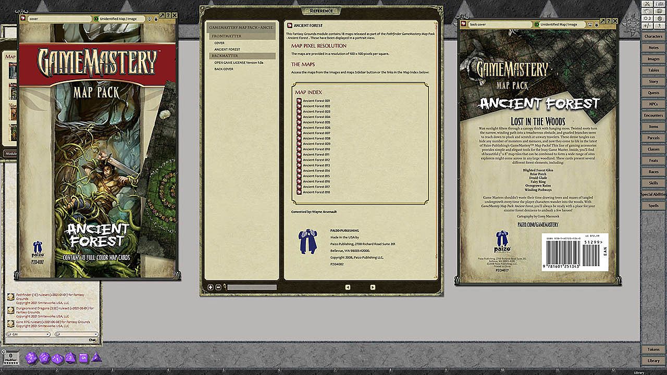Viewport: 667px width, 375px height.
Task: Open the +/- modifiers toolbar icon
Action: coord(647,26)
